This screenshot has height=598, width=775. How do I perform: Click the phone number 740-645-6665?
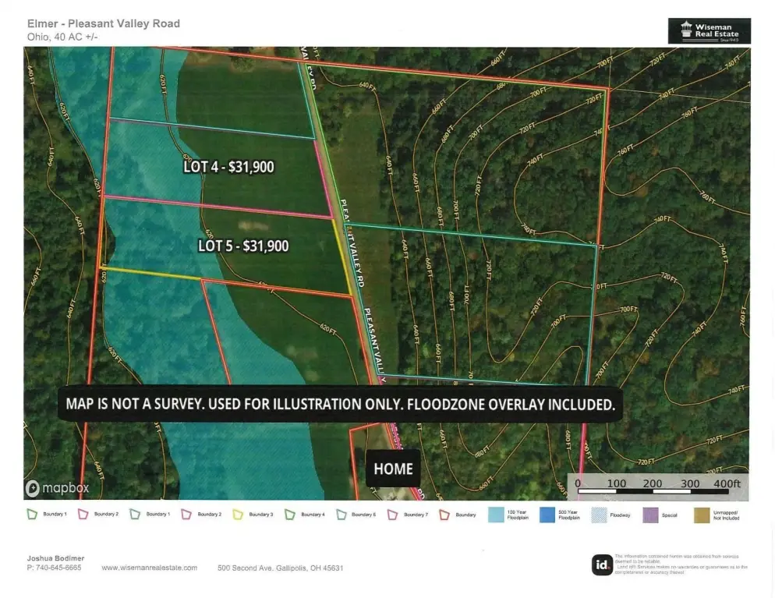(54, 568)
